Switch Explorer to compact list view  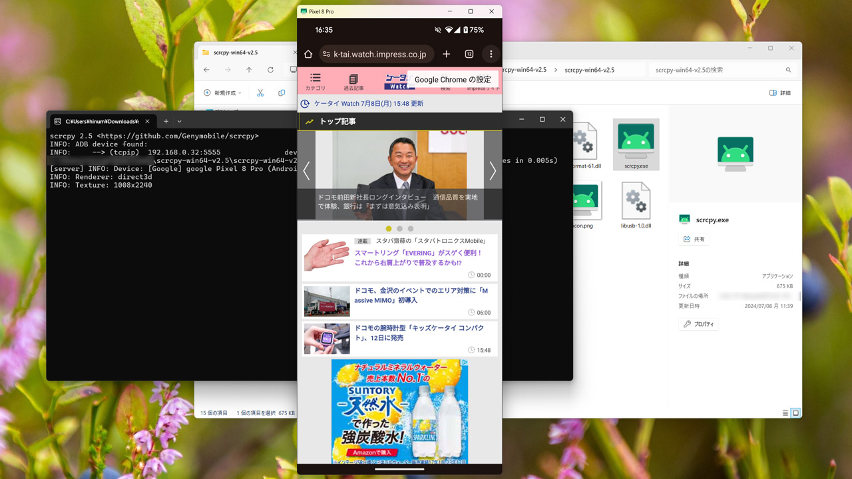(785, 412)
